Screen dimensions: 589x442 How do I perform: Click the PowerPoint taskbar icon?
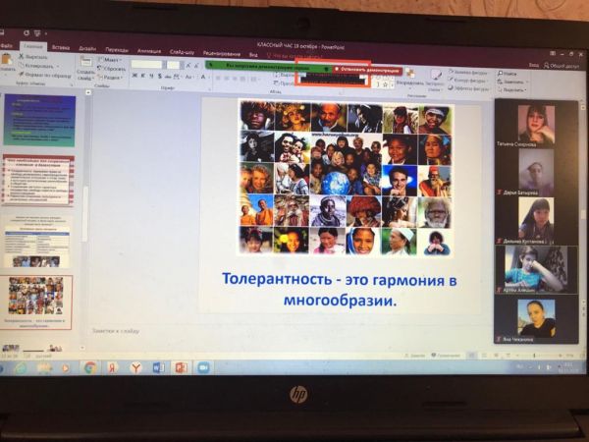tap(181, 366)
